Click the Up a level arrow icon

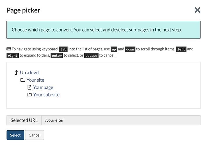pos(16,73)
